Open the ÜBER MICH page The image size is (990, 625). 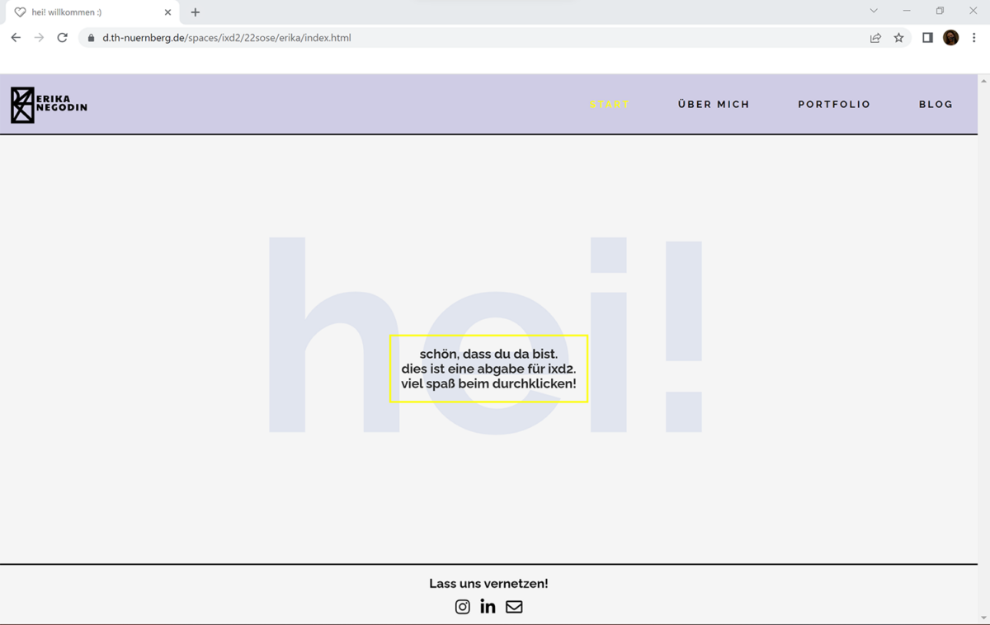pyautogui.click(x=714, y=105)
